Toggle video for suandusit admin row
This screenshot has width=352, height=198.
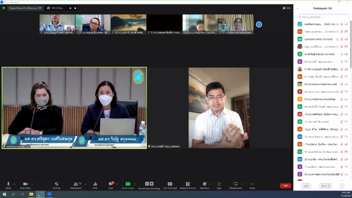click(346, 39)
